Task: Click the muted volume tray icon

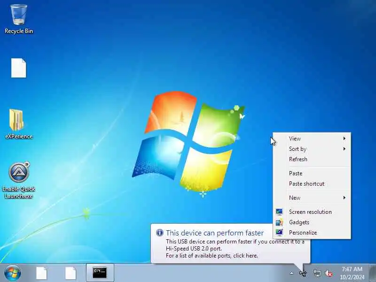Action: pos(328,273)
